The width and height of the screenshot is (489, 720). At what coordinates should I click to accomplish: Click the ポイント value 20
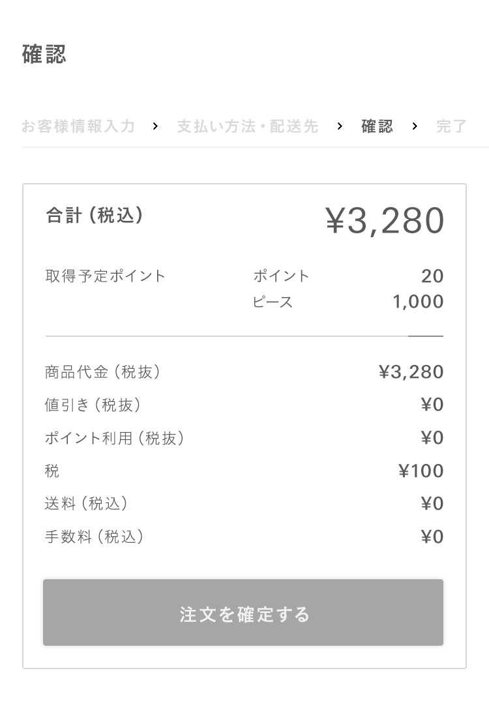432,276
